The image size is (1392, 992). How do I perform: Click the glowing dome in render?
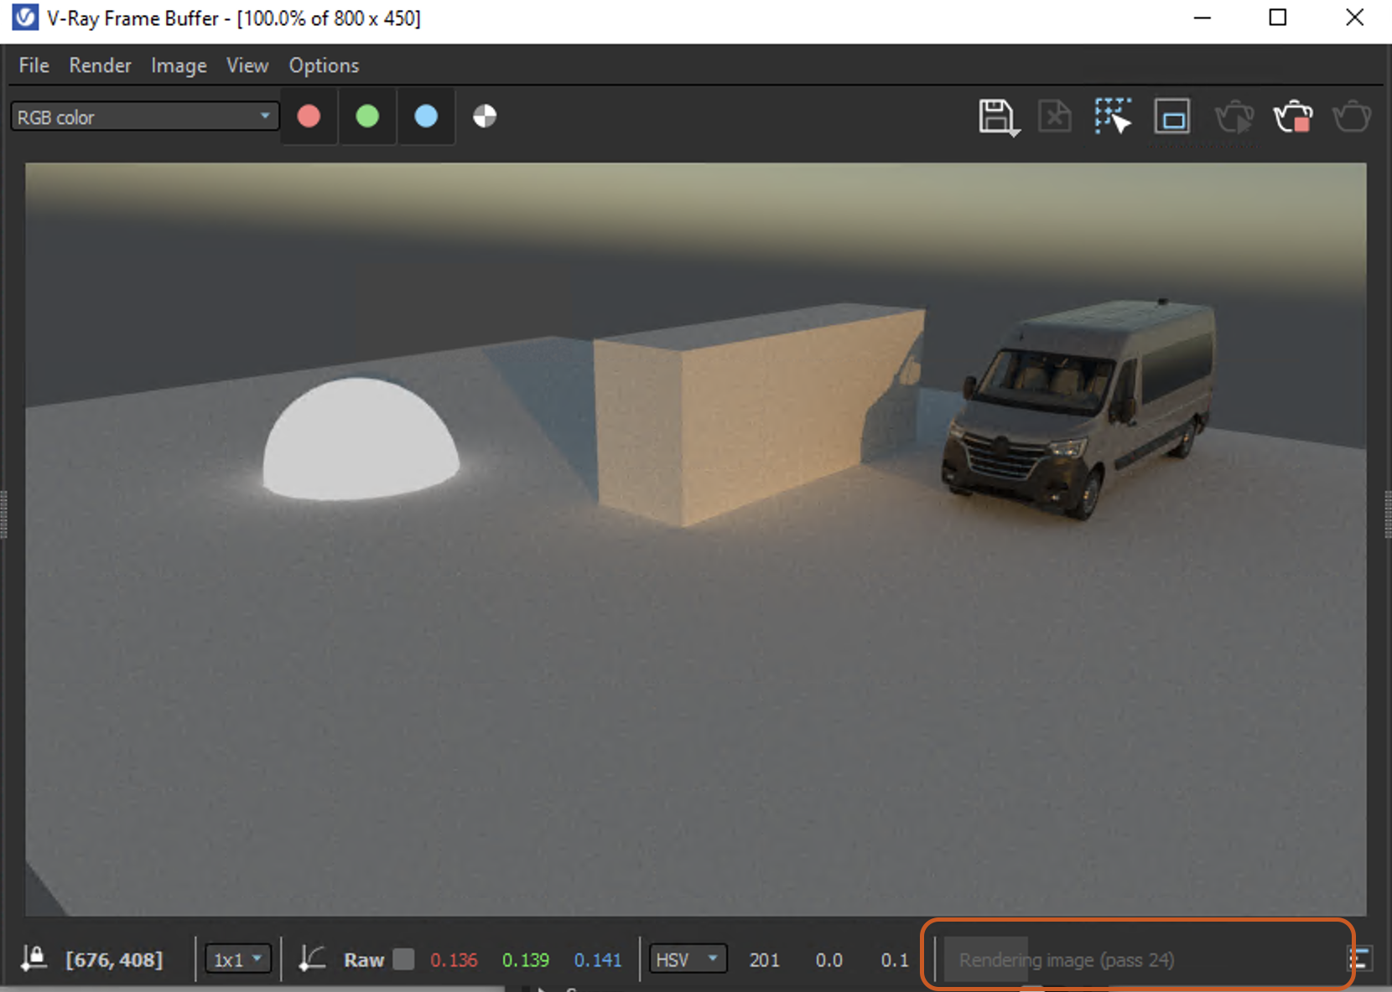[361, 439]
